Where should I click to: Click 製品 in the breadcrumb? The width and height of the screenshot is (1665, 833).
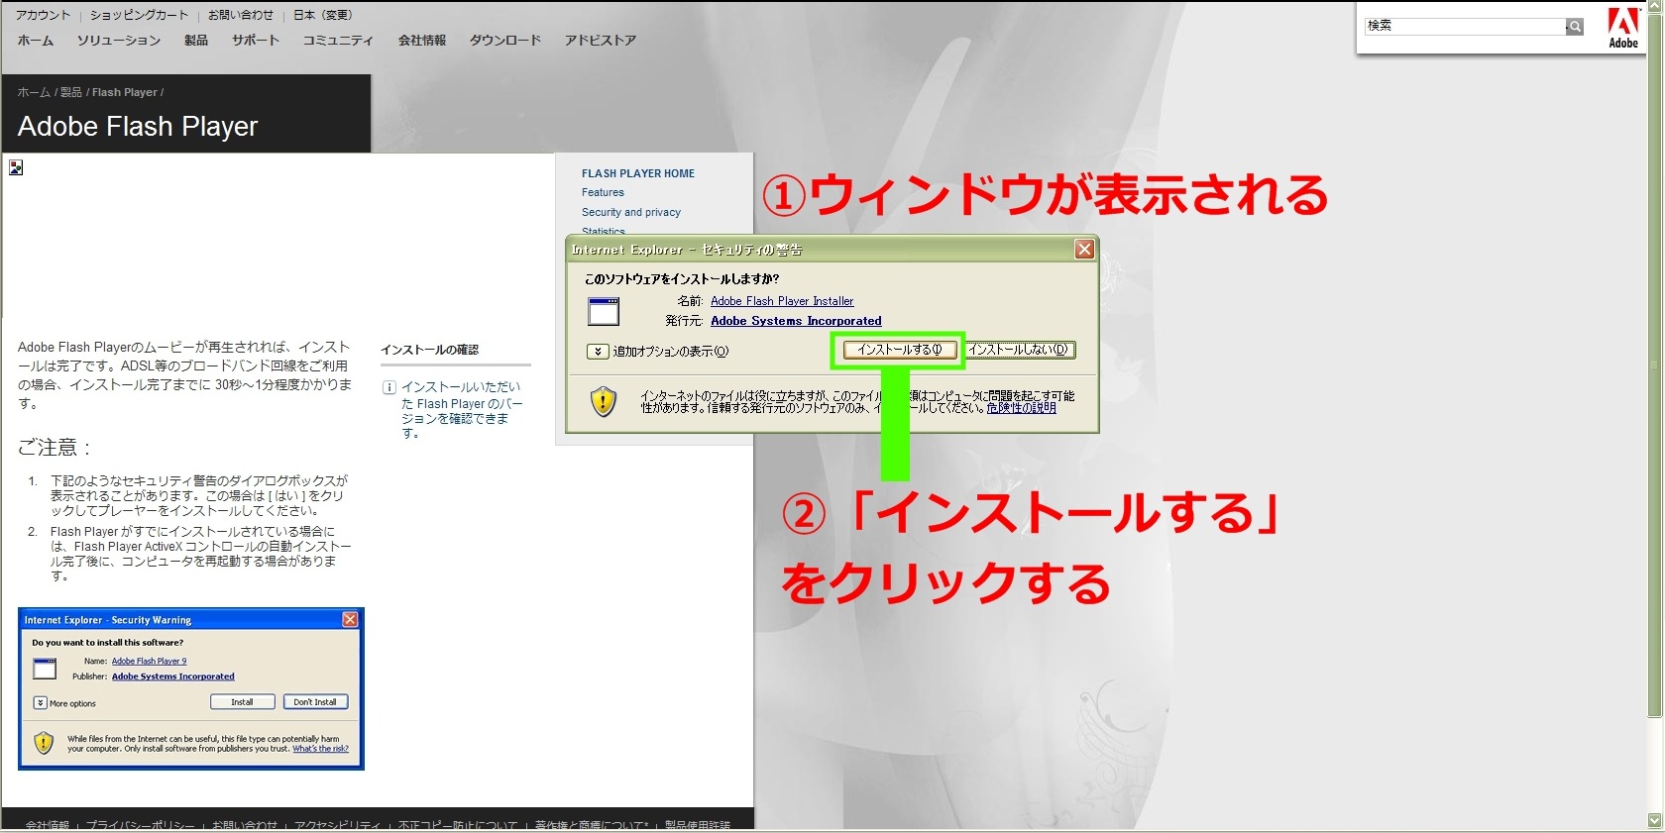(x=71, y=92)
